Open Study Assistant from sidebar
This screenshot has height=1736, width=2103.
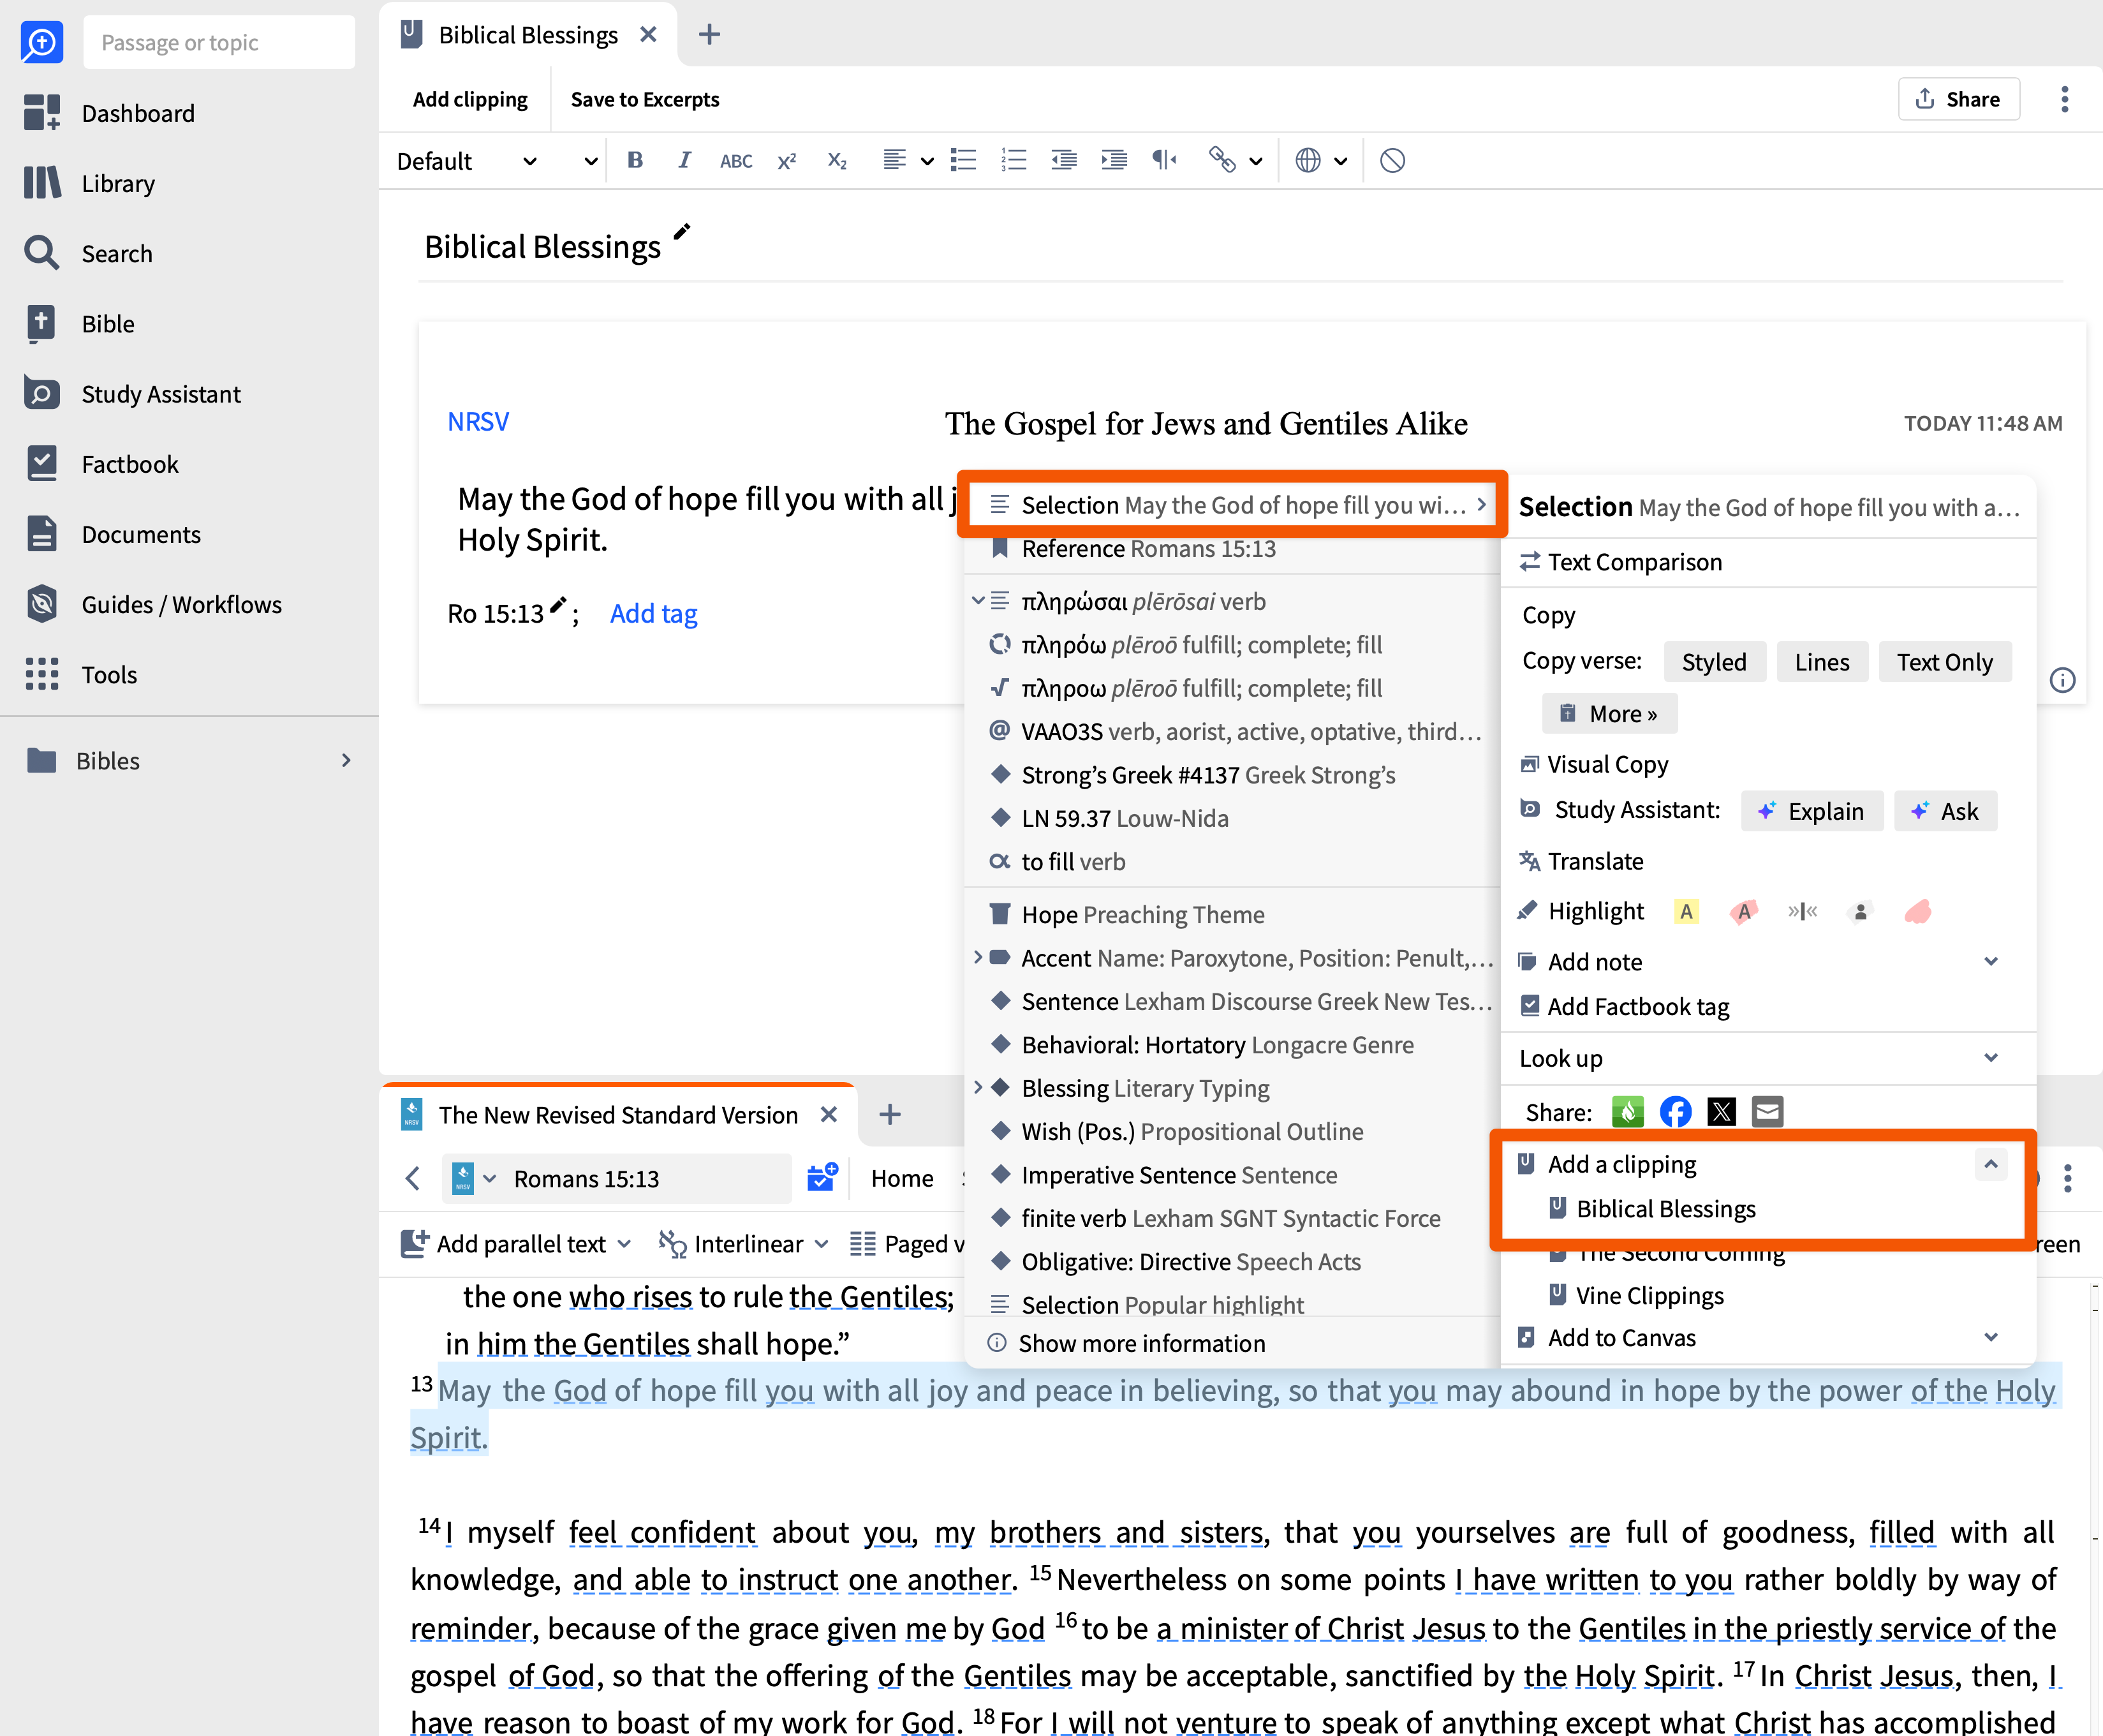click(132, 393)
